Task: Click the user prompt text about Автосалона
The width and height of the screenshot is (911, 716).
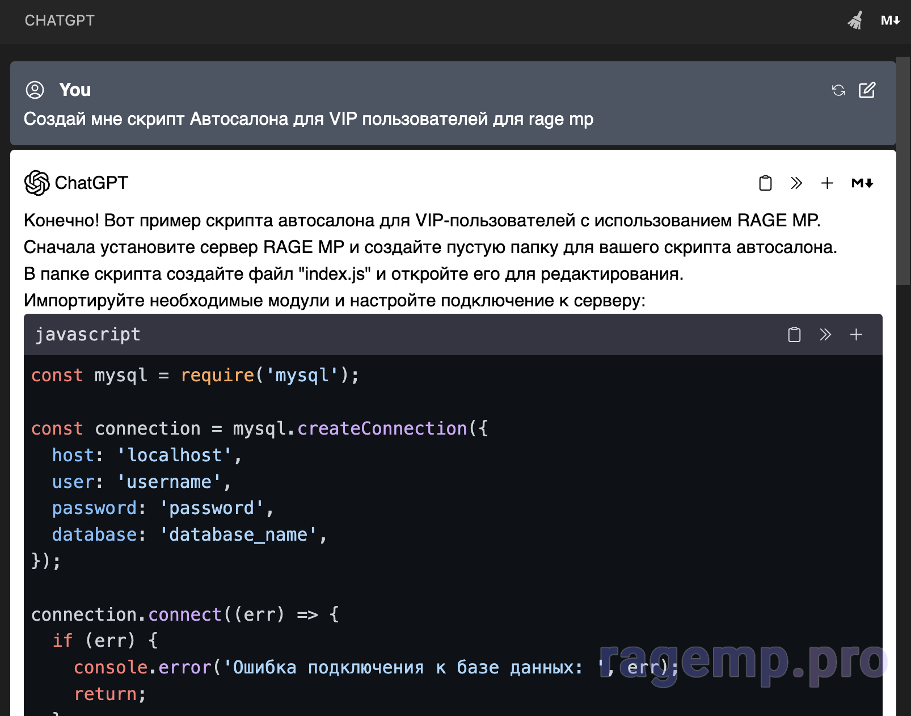Action: [308, 119]
